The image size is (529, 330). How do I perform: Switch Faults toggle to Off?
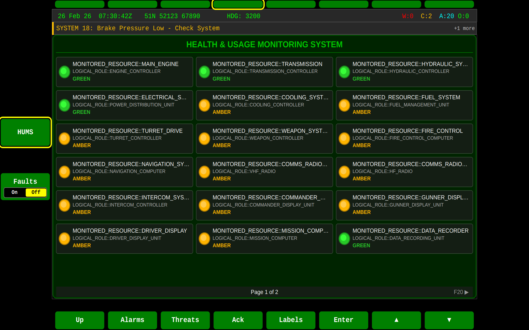[36, 192]
